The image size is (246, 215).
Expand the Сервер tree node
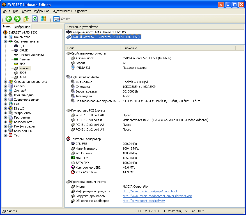[x=5, y=86]
